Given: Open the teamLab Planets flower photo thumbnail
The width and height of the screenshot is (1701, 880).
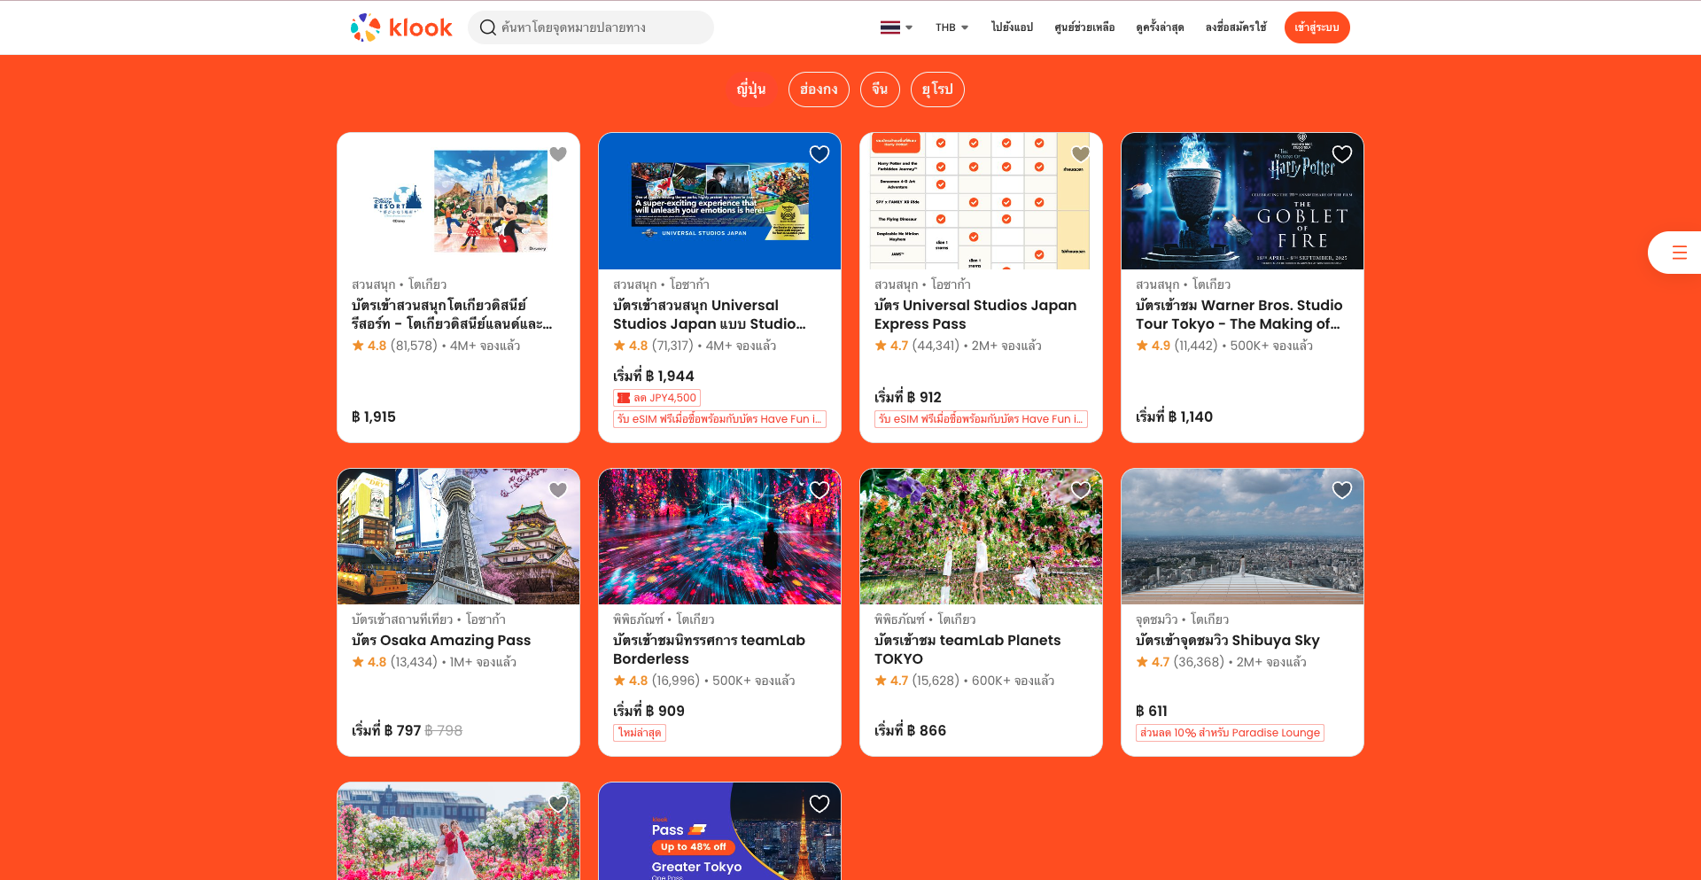Looking at the screenshot, I should pyautogui.click(x=981, y=536).
